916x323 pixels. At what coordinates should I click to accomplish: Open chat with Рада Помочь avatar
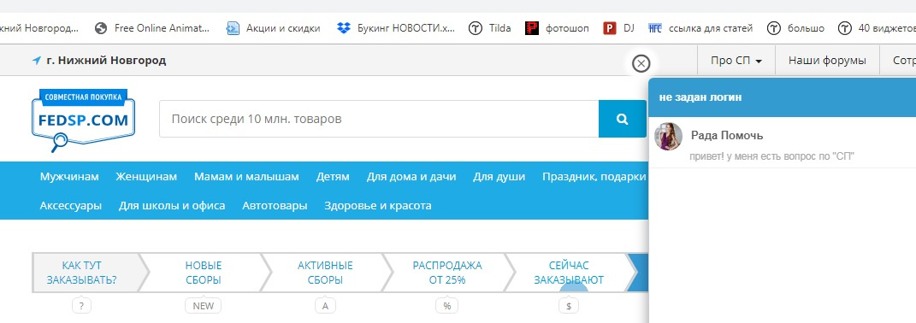tap(668, 136)
